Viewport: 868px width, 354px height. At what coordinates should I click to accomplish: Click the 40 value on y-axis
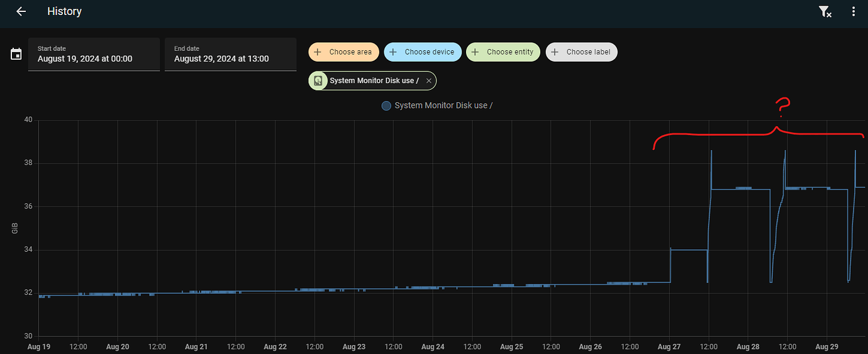28,120
